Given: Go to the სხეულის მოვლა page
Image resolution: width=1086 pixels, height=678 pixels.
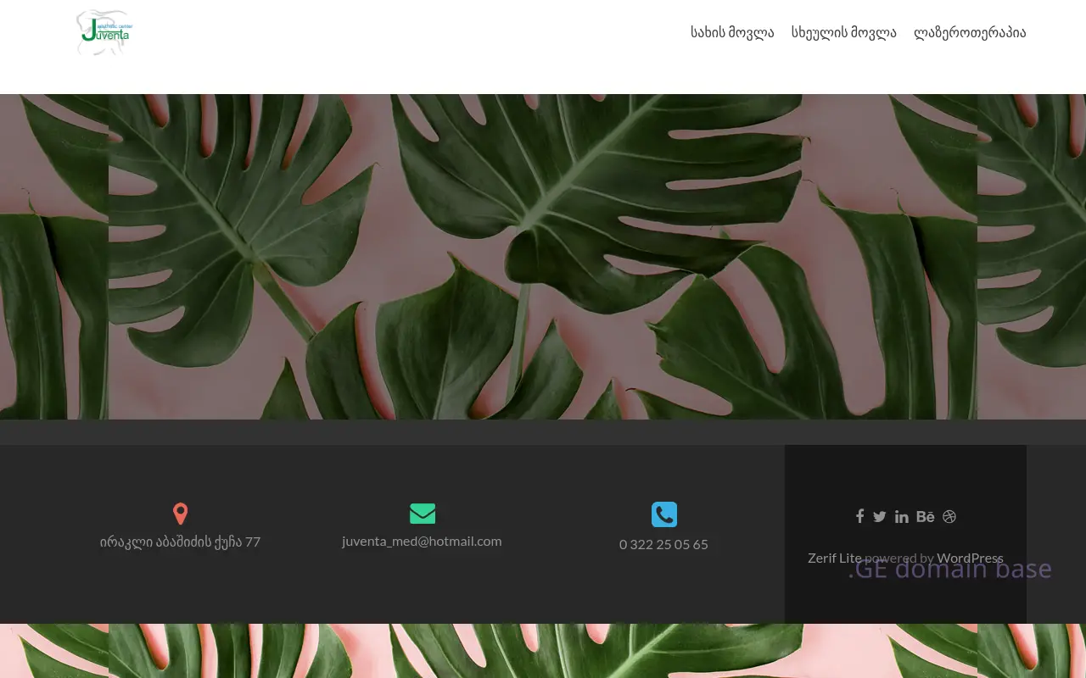Looking at the screenshot, I should 843,33.
